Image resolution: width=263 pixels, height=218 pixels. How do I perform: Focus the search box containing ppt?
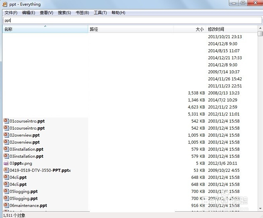pos(133,20)
